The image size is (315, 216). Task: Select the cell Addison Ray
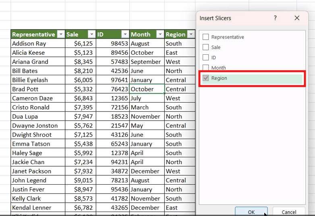pyautogui.click(x=38, y=43)
